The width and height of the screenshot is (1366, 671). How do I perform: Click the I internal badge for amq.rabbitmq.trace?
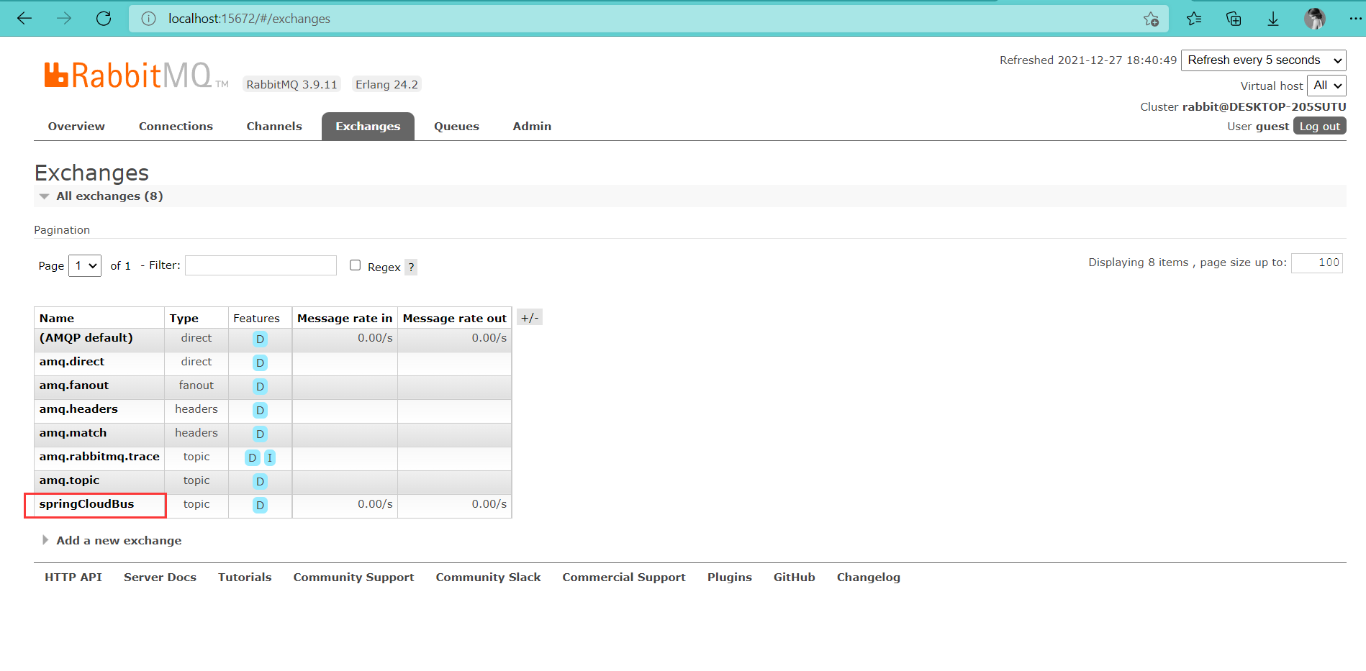pos(270,457)
